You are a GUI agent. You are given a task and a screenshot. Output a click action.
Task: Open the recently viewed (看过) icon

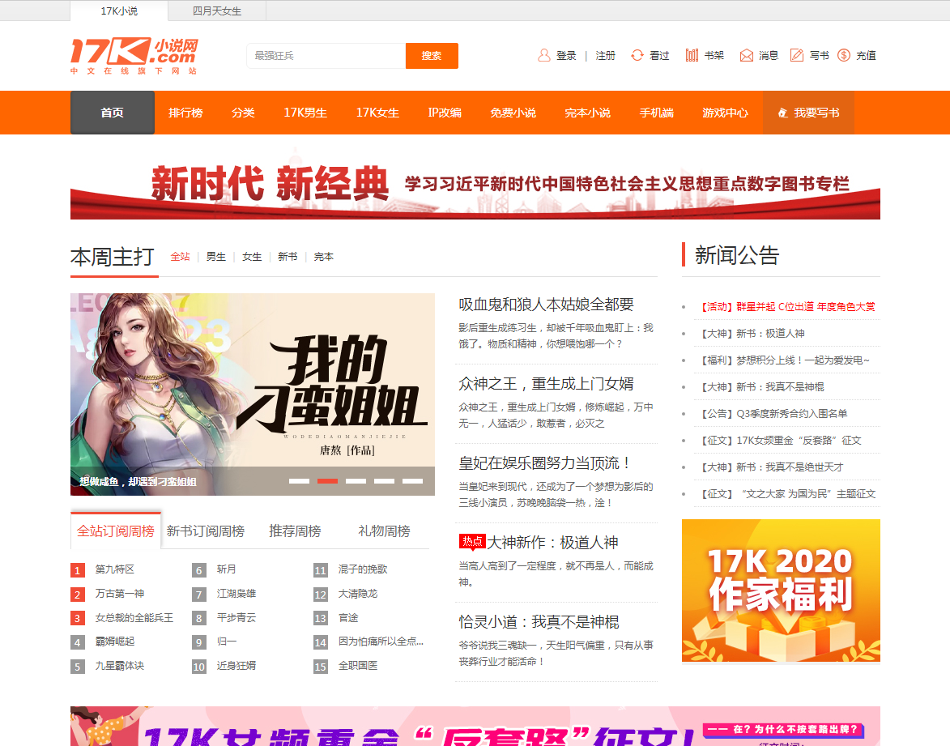(637, 55)
